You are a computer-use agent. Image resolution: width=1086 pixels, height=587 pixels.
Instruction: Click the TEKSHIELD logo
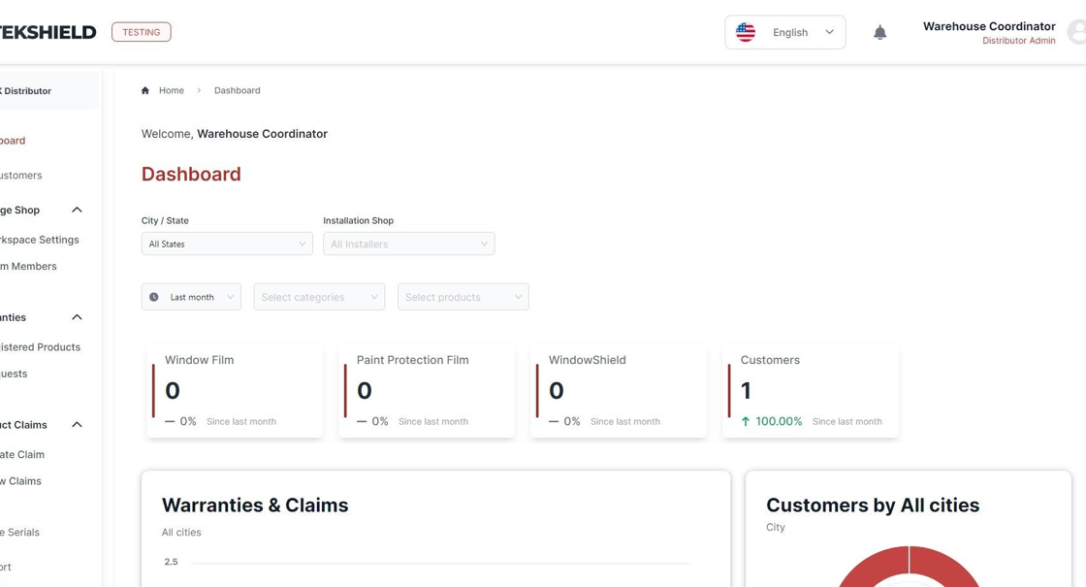[x=48, y=32]
